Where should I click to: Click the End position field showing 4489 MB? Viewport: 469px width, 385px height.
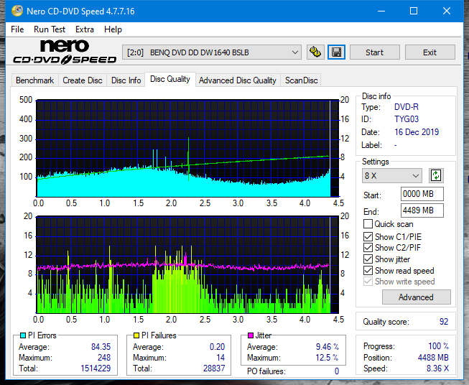click(x=422, y=210)
